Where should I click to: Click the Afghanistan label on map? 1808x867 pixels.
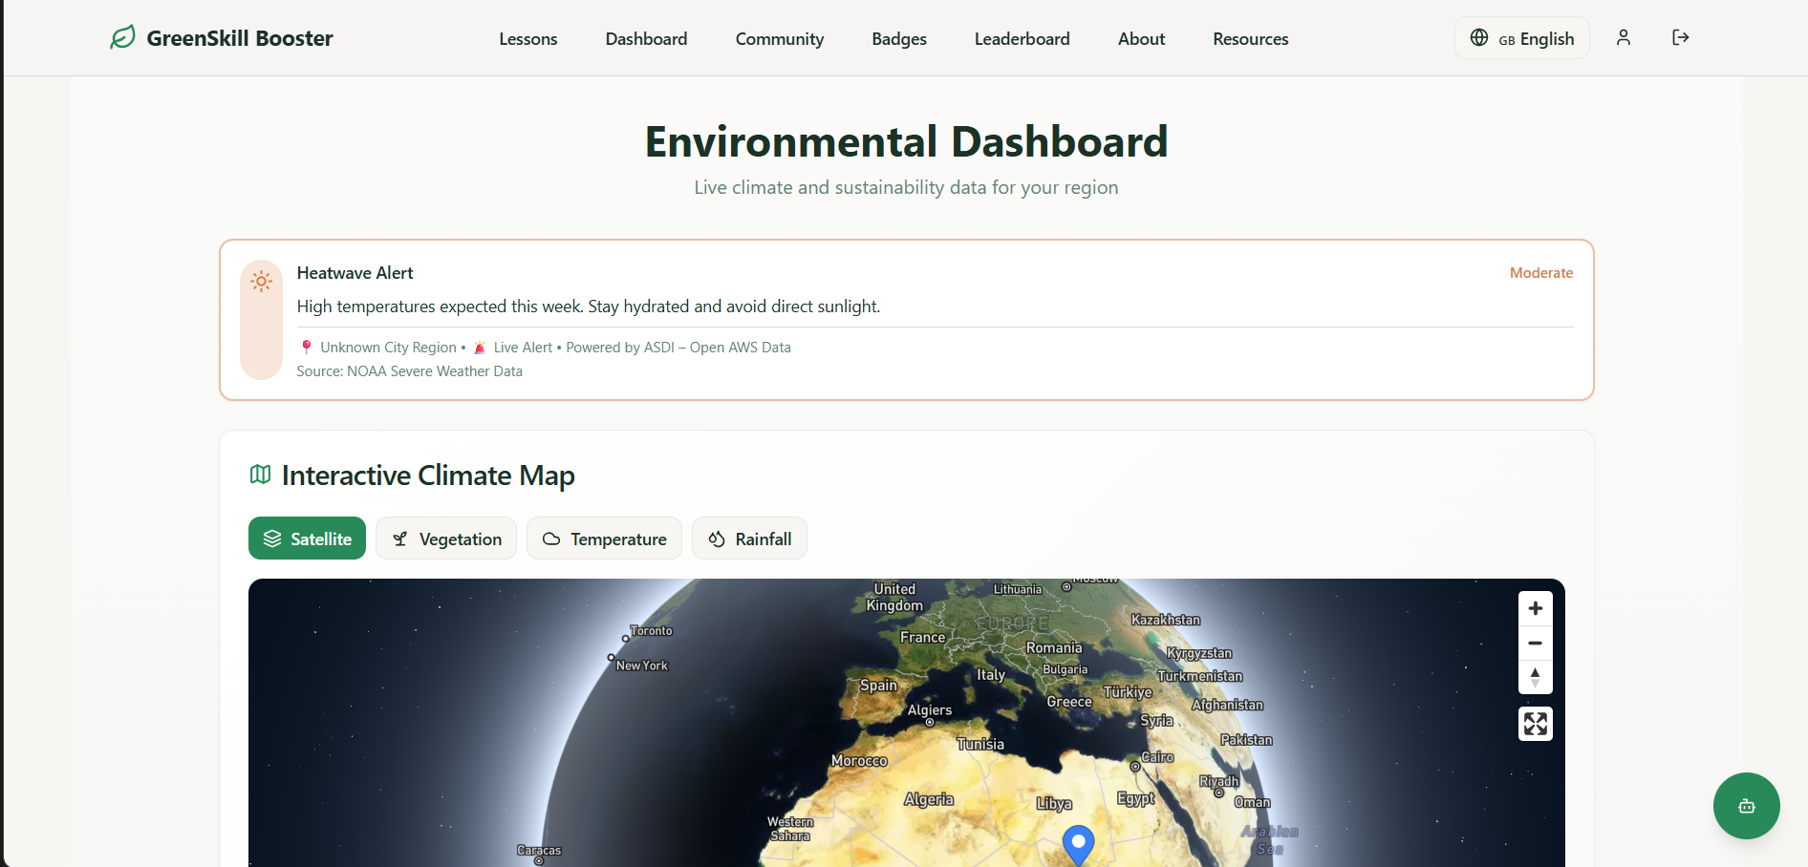click(x=1227, y=705)
